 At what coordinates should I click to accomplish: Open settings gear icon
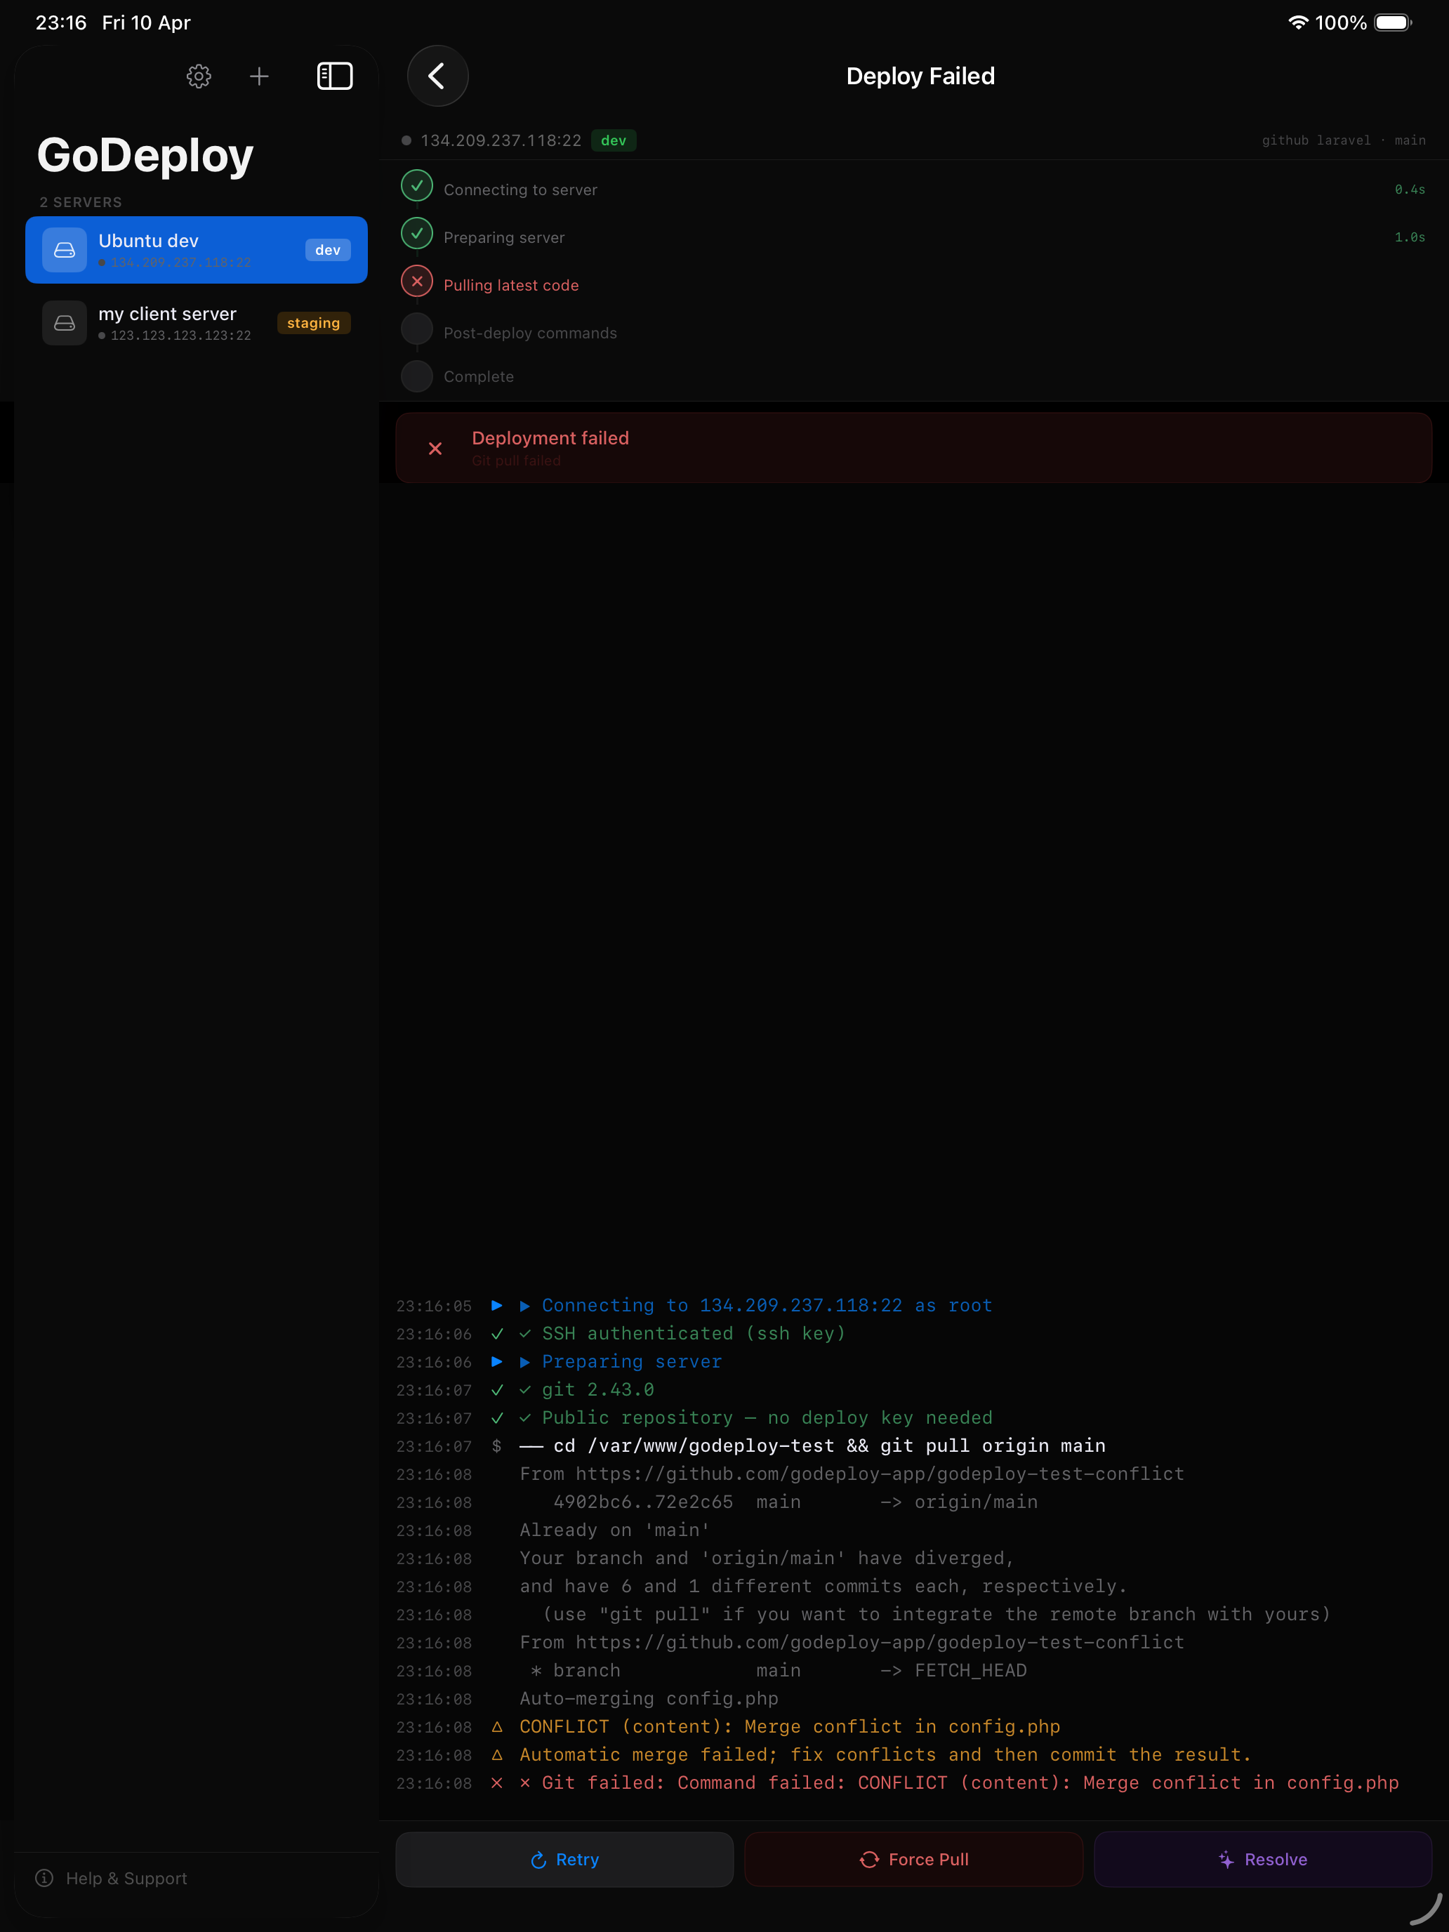coord(199,76)
